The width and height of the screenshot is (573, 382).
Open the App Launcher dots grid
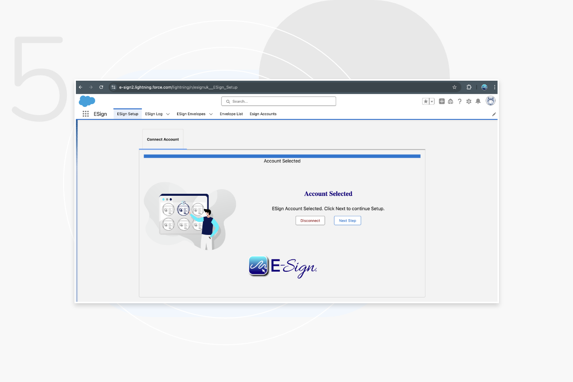tap(85, 114)
